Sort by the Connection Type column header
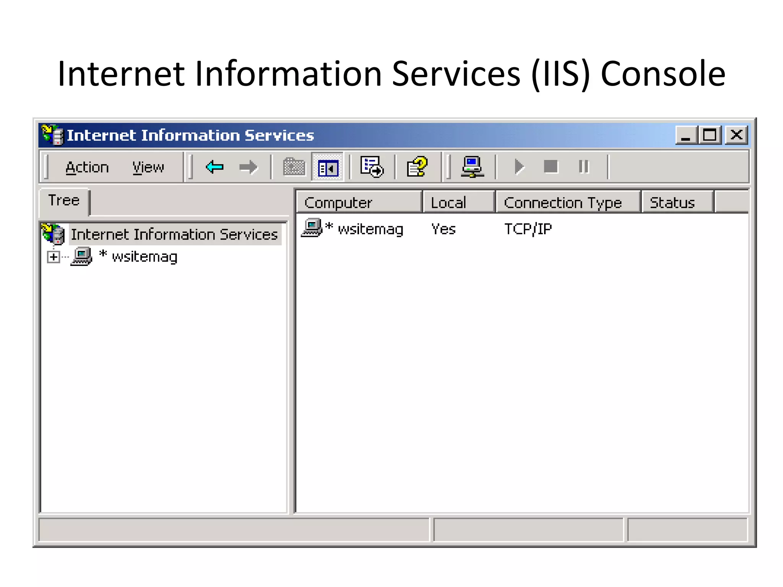The image size is (783, 587). click(568, 202)
